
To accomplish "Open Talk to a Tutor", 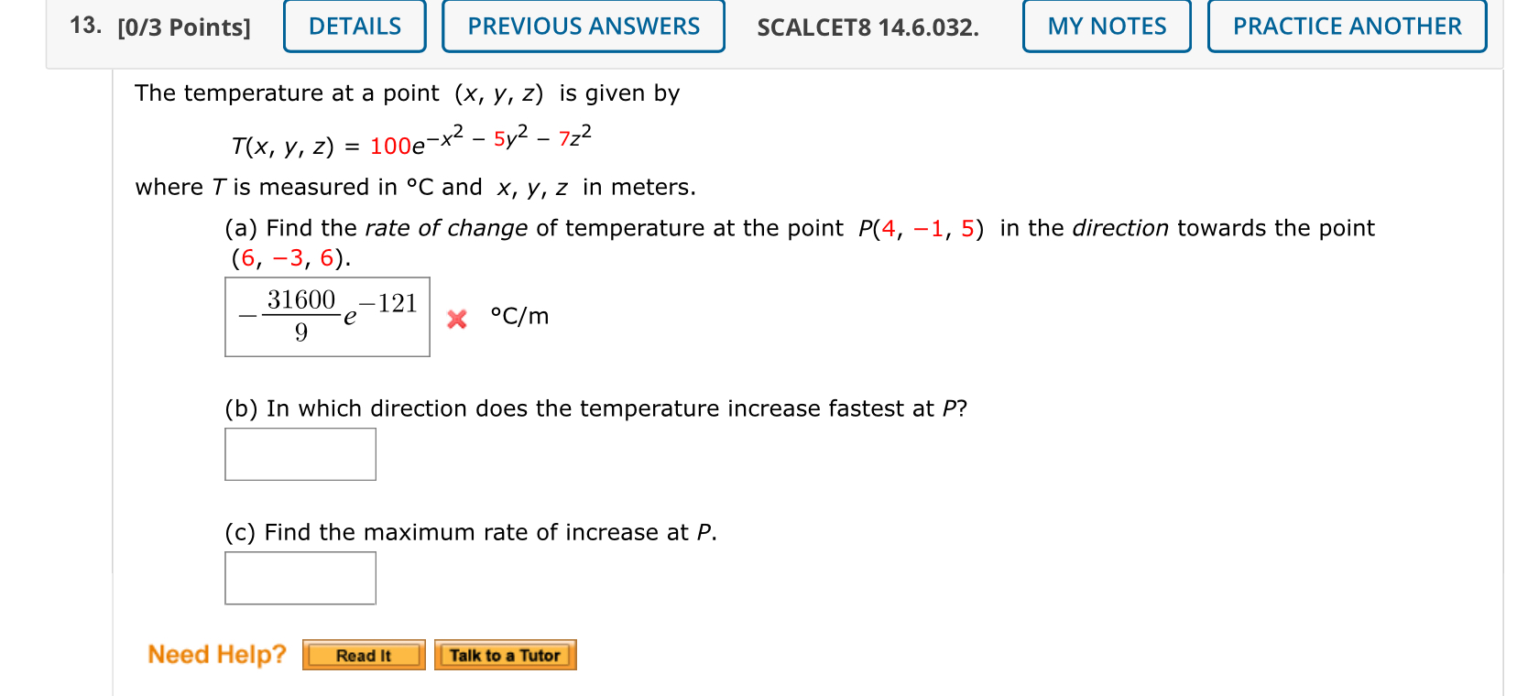I will click(506, 654).
